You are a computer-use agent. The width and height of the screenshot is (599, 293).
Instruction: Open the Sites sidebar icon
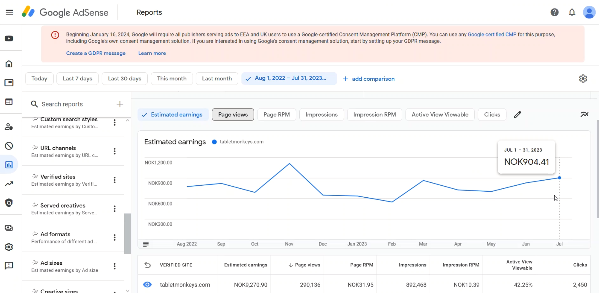pyautogui.click(x=9, y=102)
